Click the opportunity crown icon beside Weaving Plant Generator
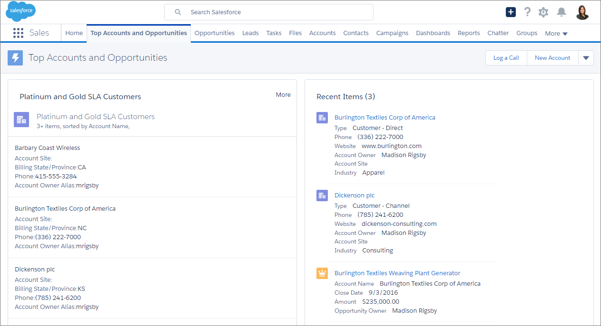 322,273
